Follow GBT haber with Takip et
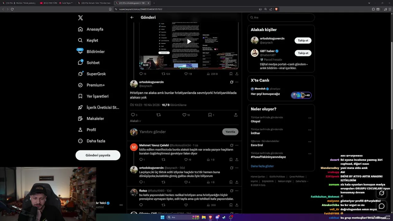Screen dimensions: 393x221 click(x=303, y=53)
